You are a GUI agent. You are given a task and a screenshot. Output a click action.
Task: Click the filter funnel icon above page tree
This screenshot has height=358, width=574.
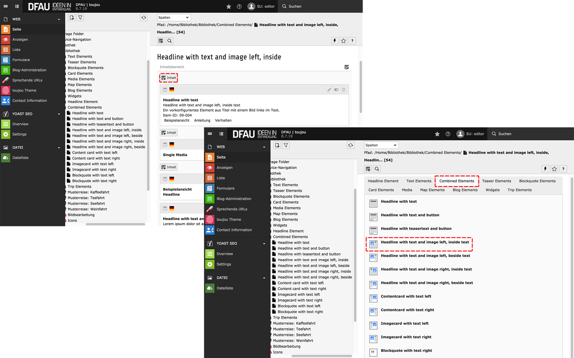[80, 18]
